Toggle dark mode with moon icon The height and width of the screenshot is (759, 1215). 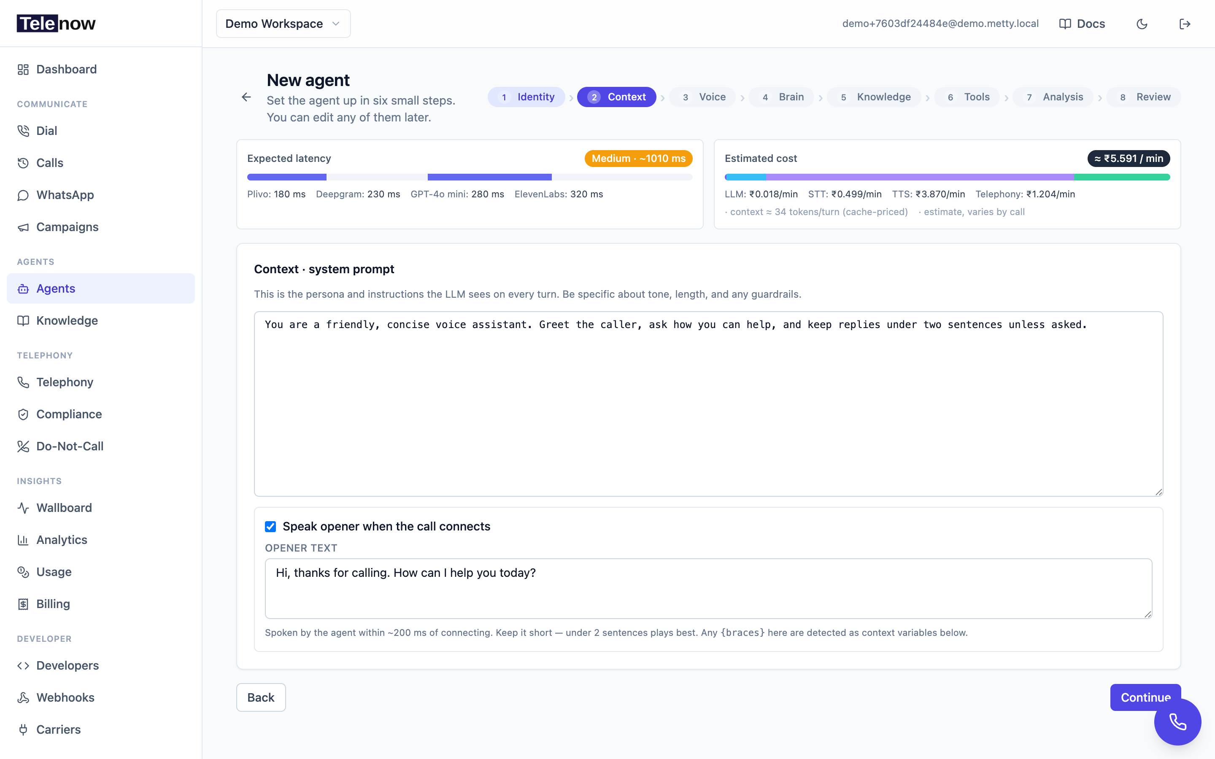coord(1142,24)
